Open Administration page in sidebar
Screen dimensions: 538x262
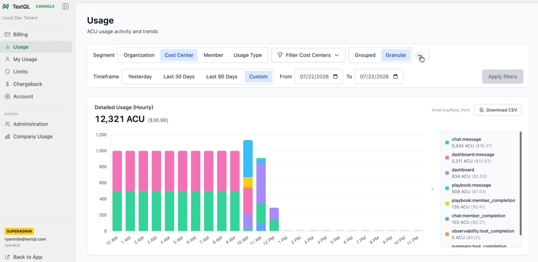click(36, 124)
